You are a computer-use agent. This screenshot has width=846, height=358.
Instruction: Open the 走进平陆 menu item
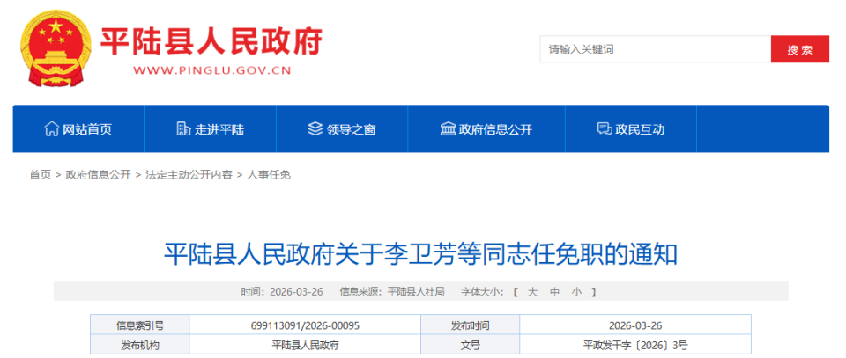tap(211, 128)
